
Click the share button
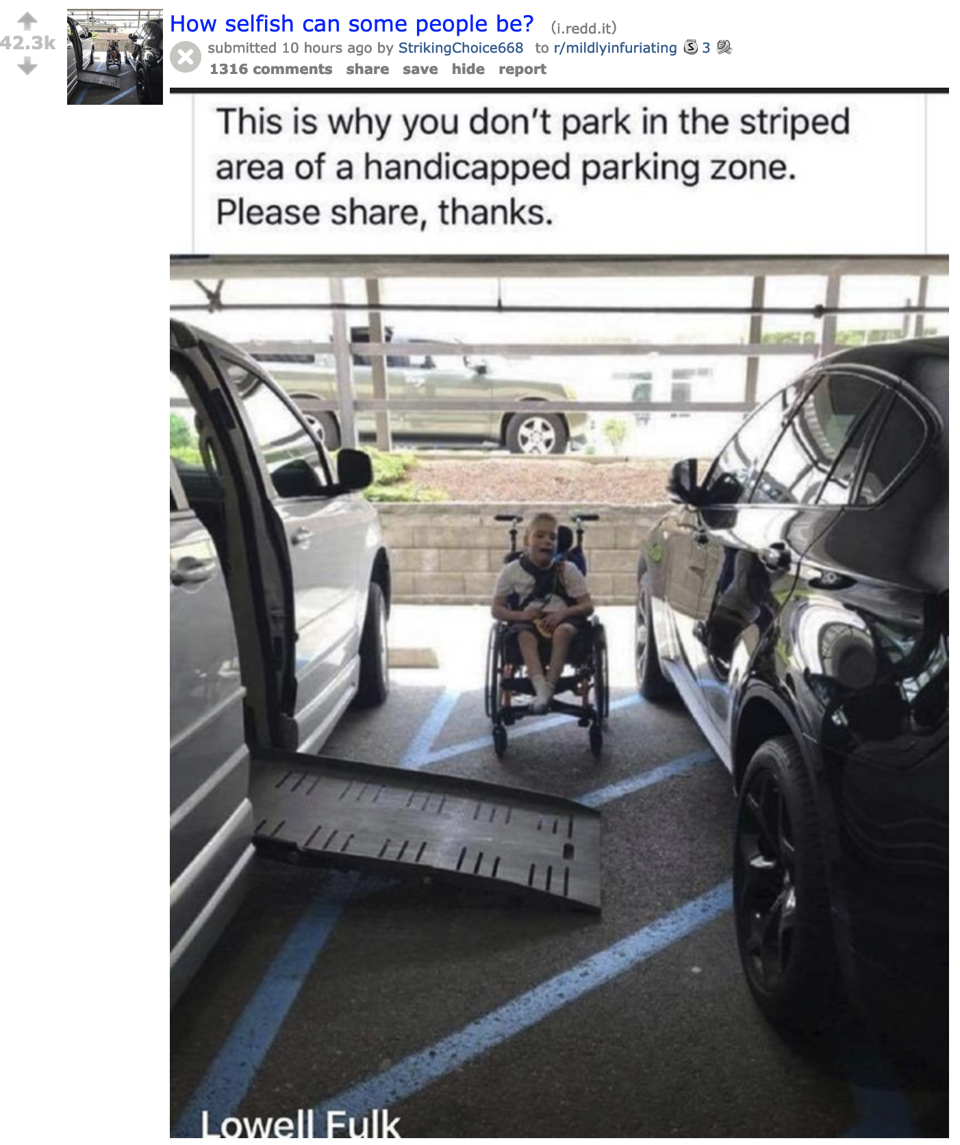click(x=367, y=69)
